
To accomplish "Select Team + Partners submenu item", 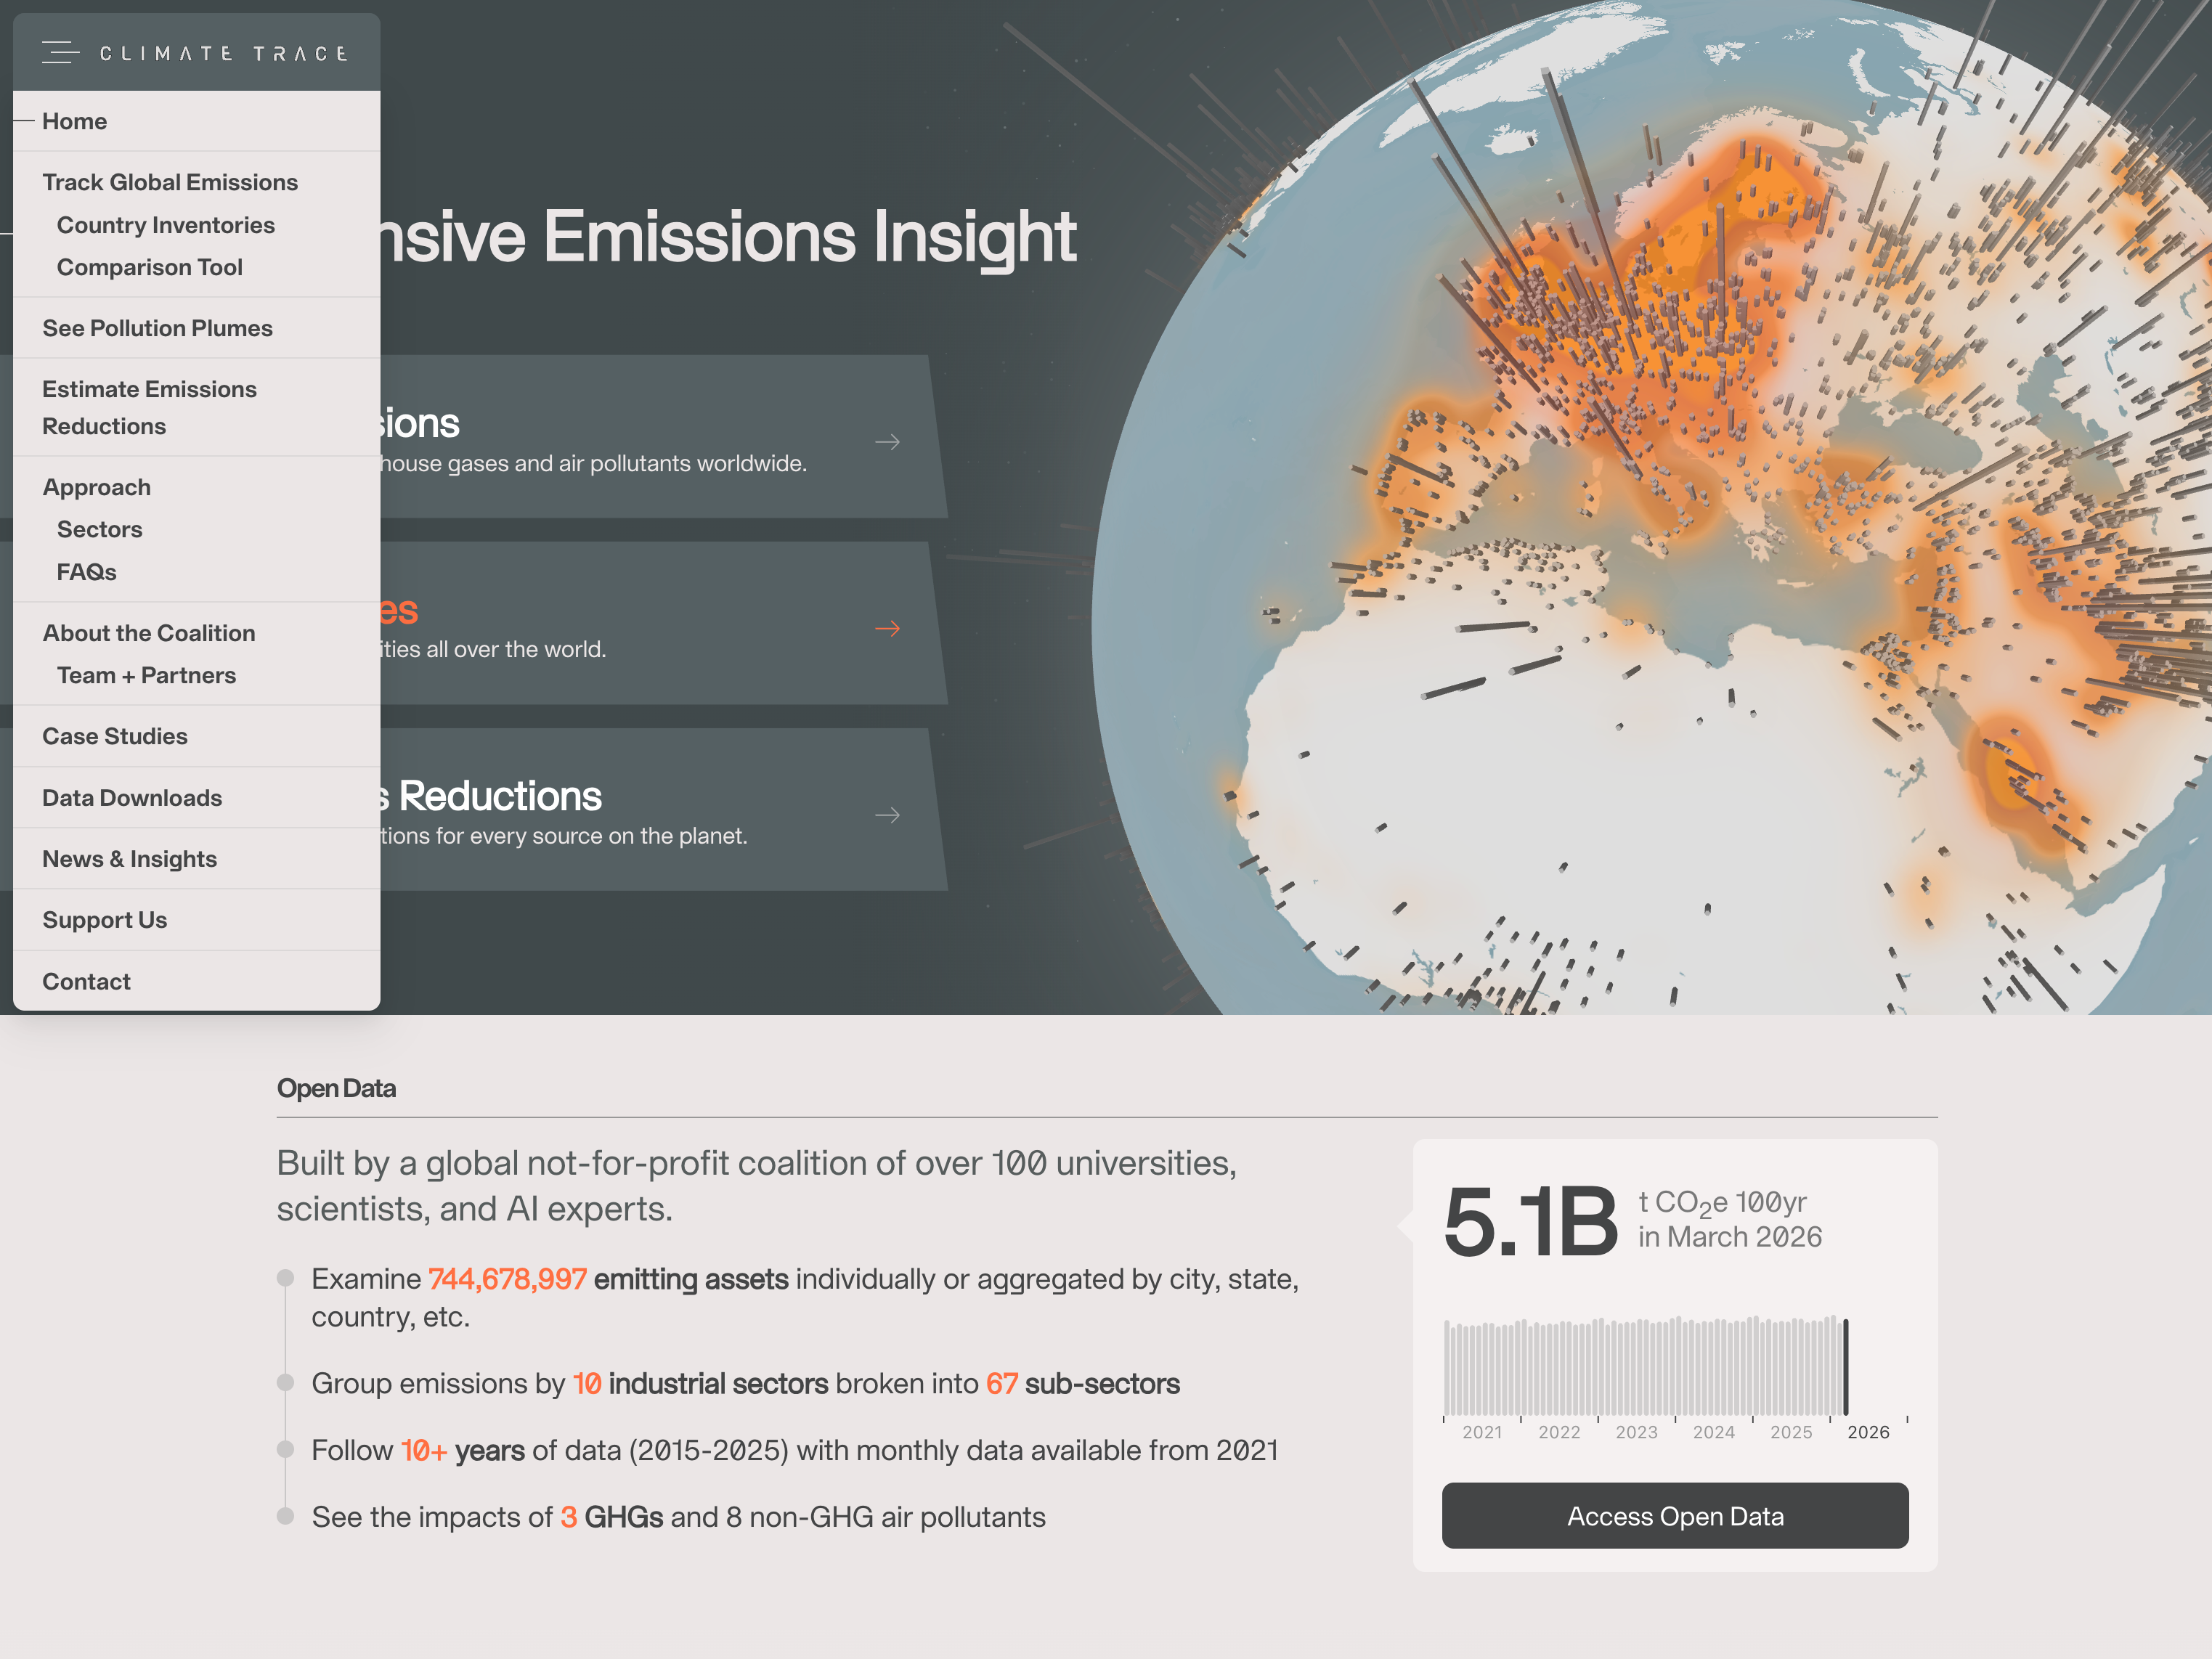I will point(147,675).
